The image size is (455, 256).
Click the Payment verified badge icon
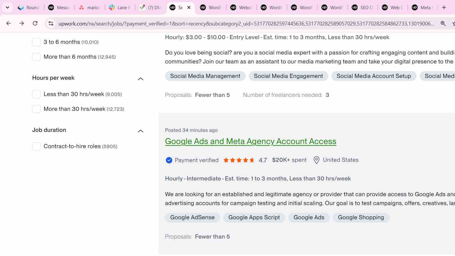pyautogui.click(x=169, y=160)
